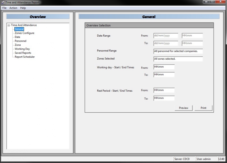This screenshot has width=227, height=163.
Task: Click the Rest Period - Start / End Times label
Action: point(115,91)
